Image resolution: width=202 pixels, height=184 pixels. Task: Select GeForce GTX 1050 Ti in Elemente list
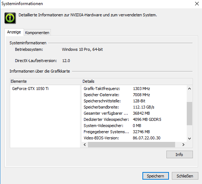point(30,89)
